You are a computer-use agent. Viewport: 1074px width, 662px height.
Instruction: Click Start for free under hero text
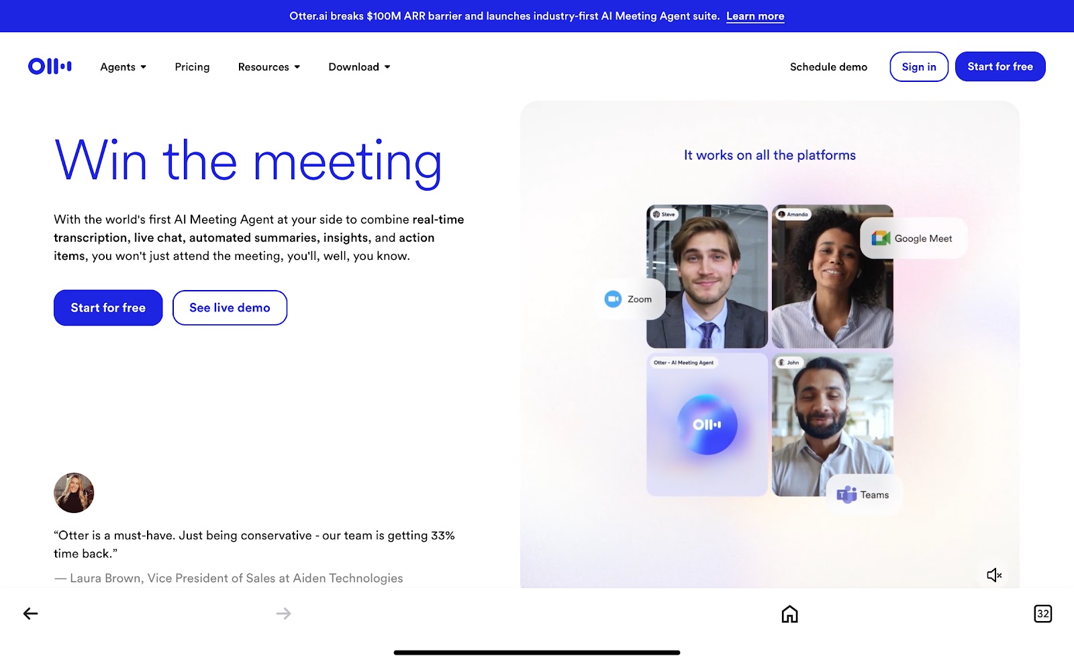[108, 308]
